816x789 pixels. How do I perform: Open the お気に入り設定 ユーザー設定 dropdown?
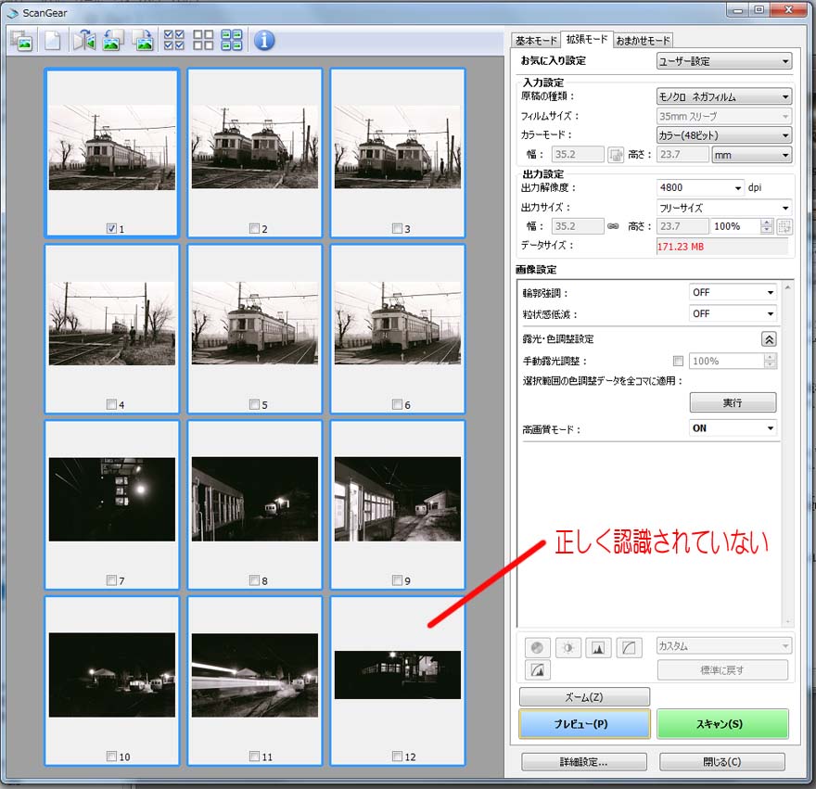tap(724, 61)
